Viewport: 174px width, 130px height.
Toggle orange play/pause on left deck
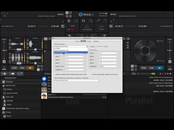(30, 68)
